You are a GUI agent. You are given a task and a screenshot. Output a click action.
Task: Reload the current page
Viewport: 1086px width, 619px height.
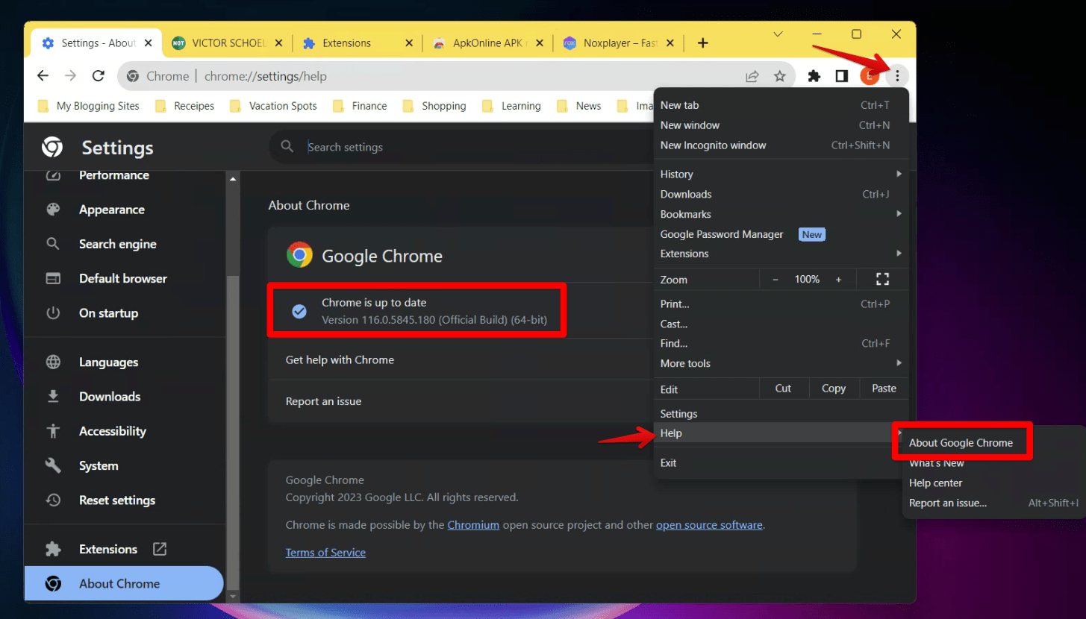98,76
